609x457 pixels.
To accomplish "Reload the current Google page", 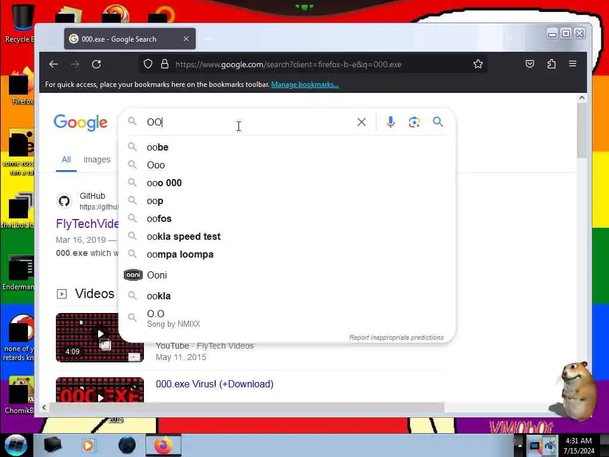I will [96, 64].
